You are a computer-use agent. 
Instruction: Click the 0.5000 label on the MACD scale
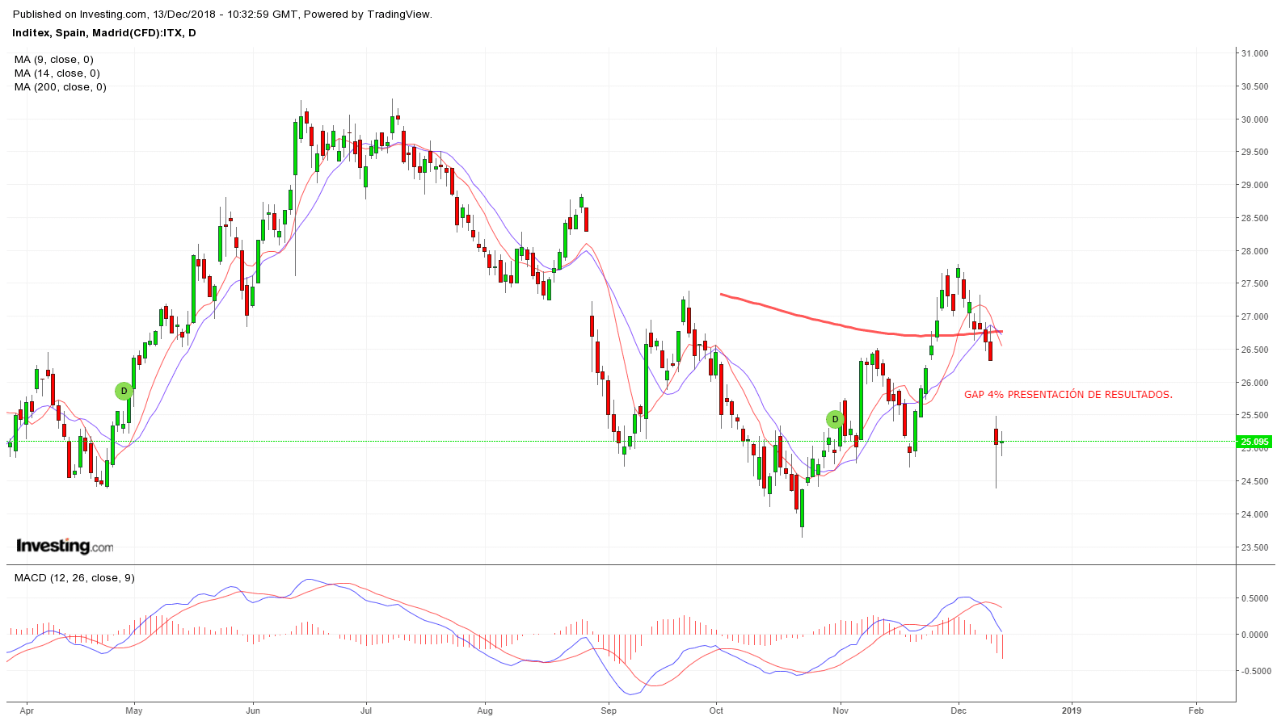pyautogui.click(x=1254, y=598)
